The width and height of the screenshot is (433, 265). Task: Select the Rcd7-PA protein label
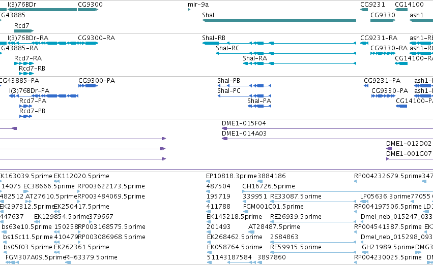coord(33,101)
